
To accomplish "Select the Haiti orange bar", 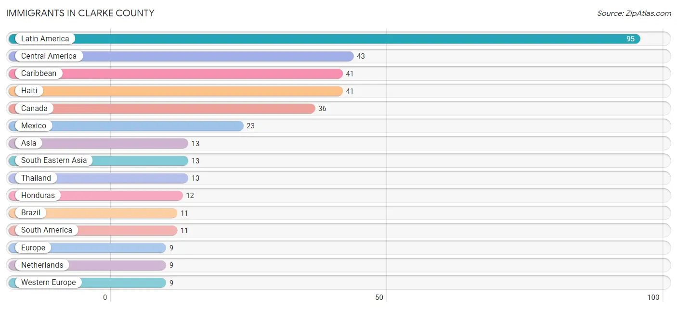I will (x=176, y=91).
